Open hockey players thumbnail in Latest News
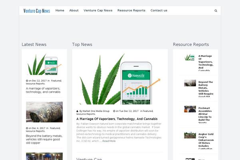The width and height of the screenshot is (240, 160). [x=44, y=156]
